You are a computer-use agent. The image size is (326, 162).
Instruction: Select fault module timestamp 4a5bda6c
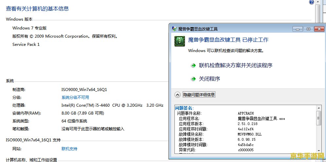point(246,145)
